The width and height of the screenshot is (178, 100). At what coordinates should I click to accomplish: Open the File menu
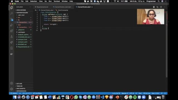pos(22,1)
